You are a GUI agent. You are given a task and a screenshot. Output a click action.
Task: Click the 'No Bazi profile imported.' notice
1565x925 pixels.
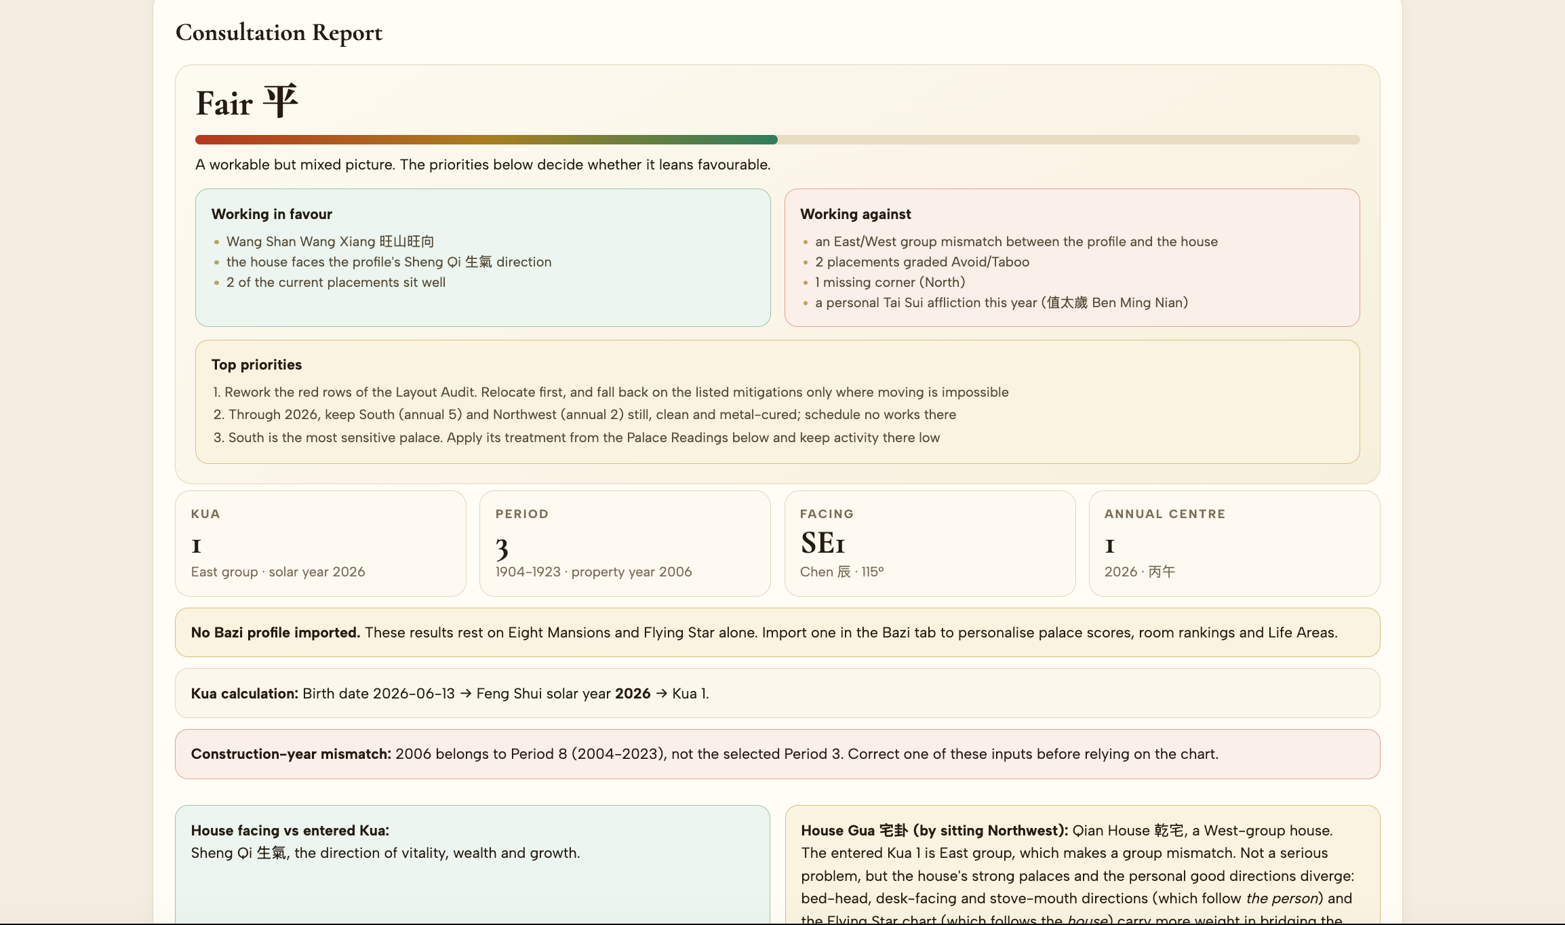coord(777,633)
